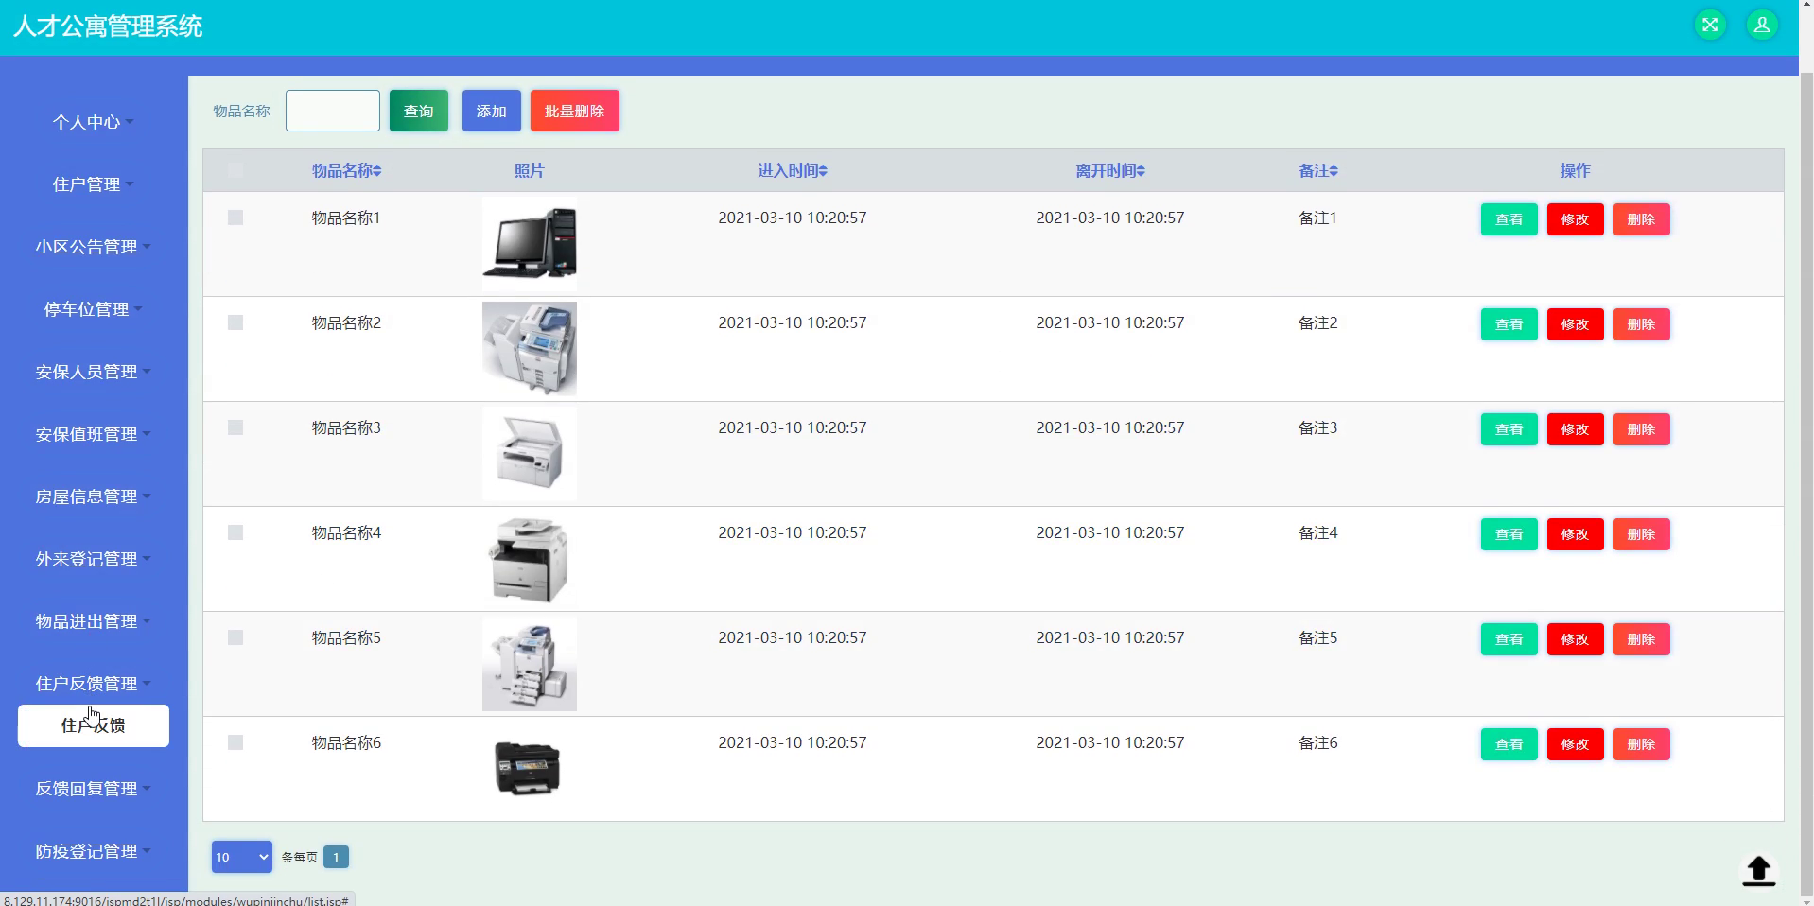Open the desktop computer photo of 物品名称1

pyautogui.click(x=530, y=244)
